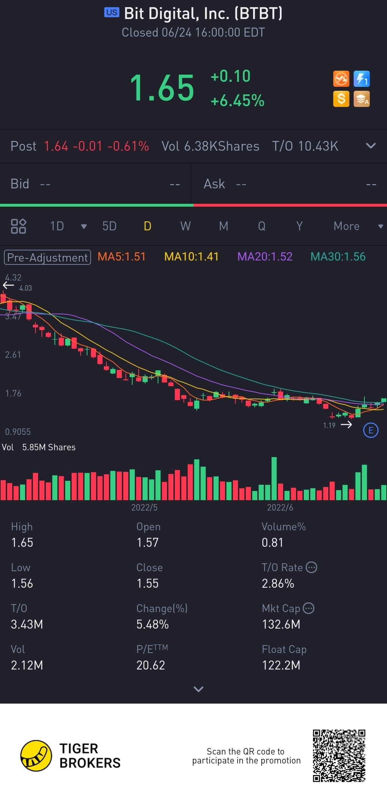Tap the Bid quote panel
This screenshot has height=808, width=387.
click(95, 184)
